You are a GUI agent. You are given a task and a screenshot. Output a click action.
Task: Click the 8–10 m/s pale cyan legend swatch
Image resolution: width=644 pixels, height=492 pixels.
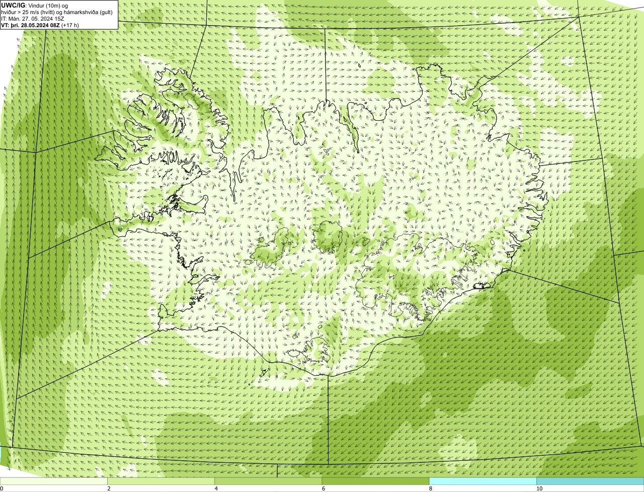482,481
